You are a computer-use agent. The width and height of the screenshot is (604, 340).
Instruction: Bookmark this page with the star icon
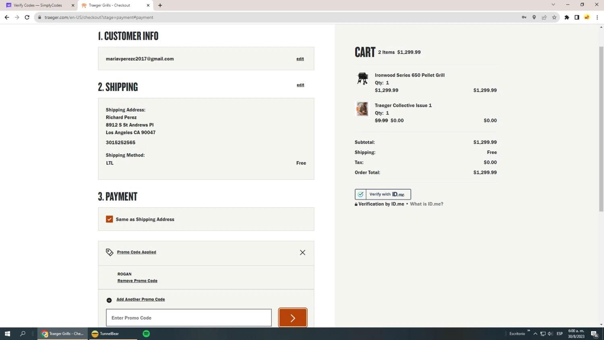coord(554,17)
